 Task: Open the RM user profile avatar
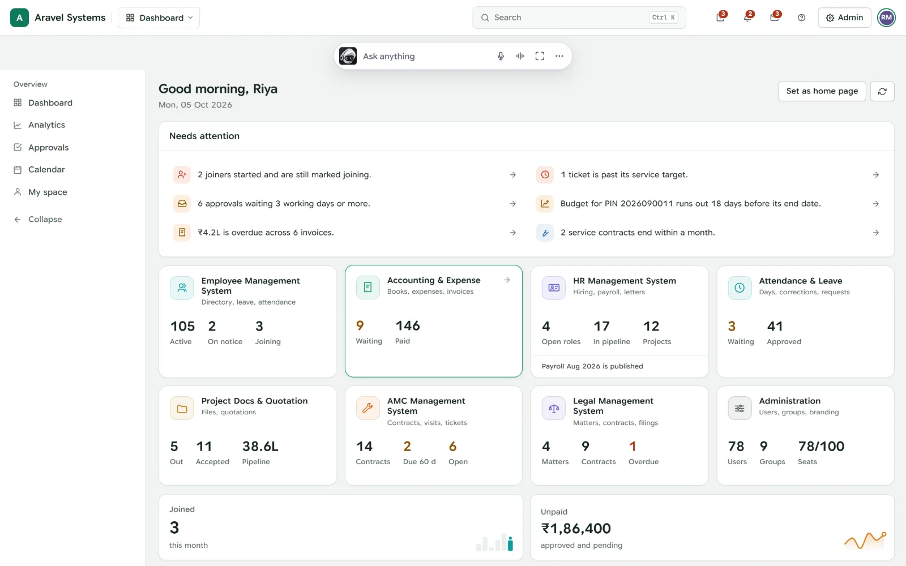[886, 18]
